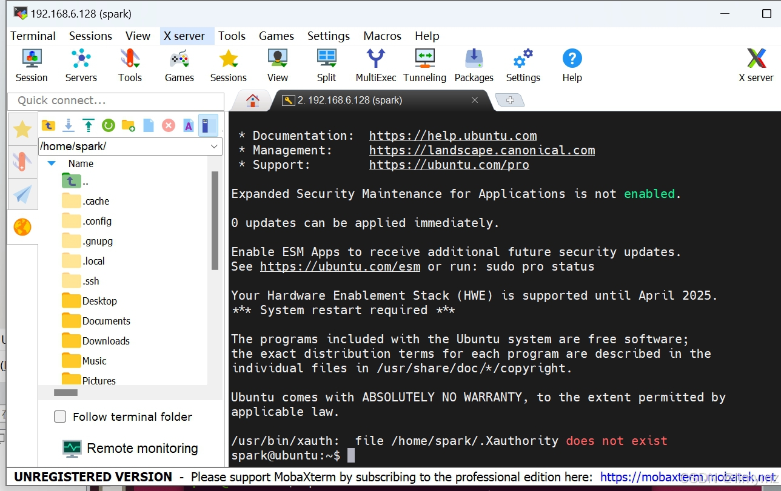This screenshot has width=781, height=491.
Task: Expand the /home/spark/ path dropdown
Action: click(214, 147)
